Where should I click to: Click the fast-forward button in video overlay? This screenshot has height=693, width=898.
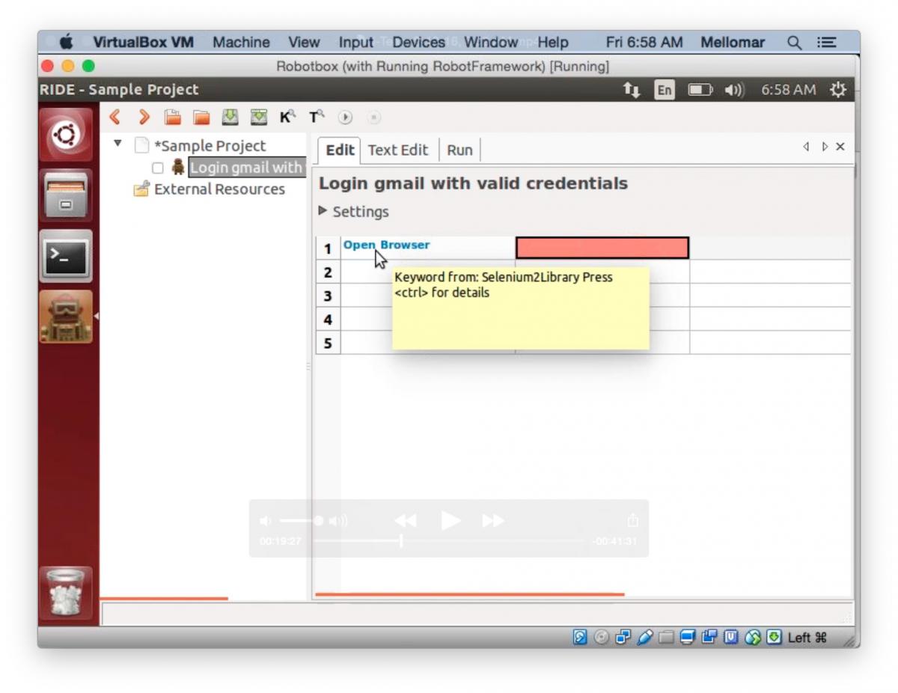click(493, 520)
